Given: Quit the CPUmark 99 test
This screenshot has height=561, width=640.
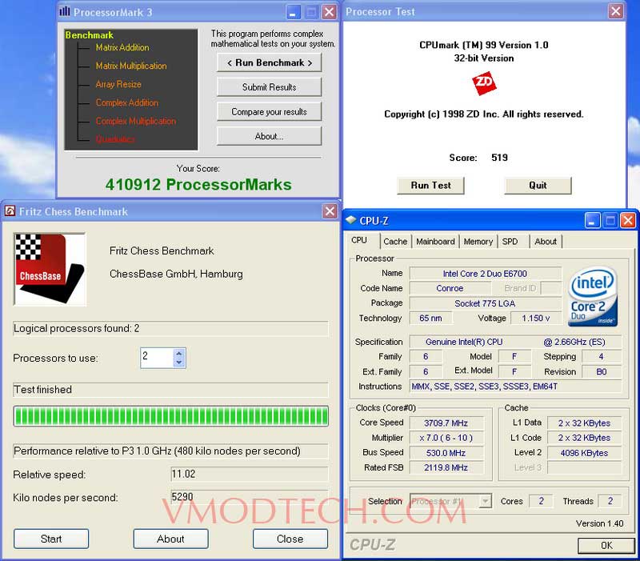Looking at the screenshot, I should [x=538, y=186].
